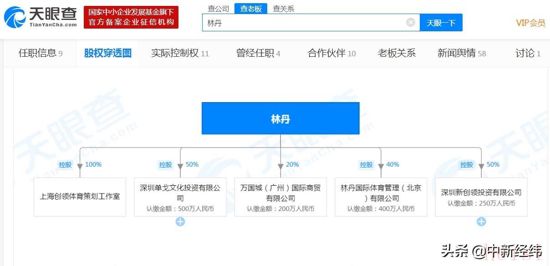Select the 股权穿透图 tab

point(108,53)
